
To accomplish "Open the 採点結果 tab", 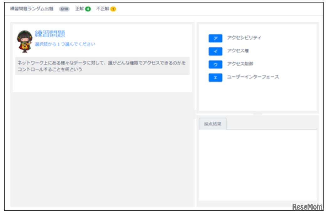I will point(212,124).
